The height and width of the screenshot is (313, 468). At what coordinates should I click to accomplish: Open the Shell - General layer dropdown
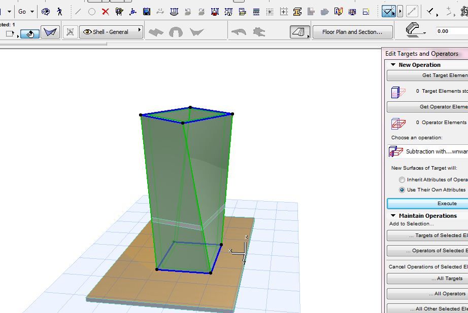(x=111, y=32)
